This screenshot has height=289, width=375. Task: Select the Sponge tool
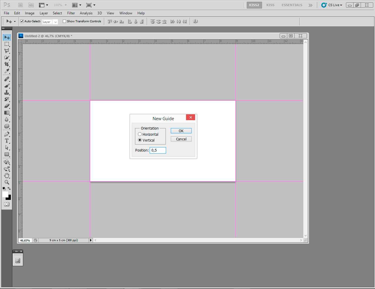point(7,126)
